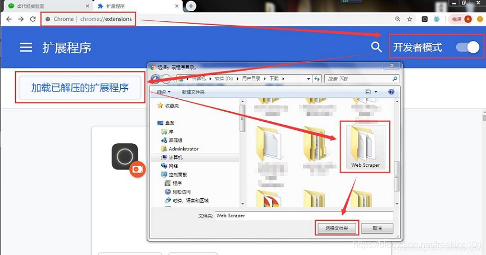Screen dimensions: 486x255
Task: Click 计算机 in the dialog breadcrumb
Action: 199,79
